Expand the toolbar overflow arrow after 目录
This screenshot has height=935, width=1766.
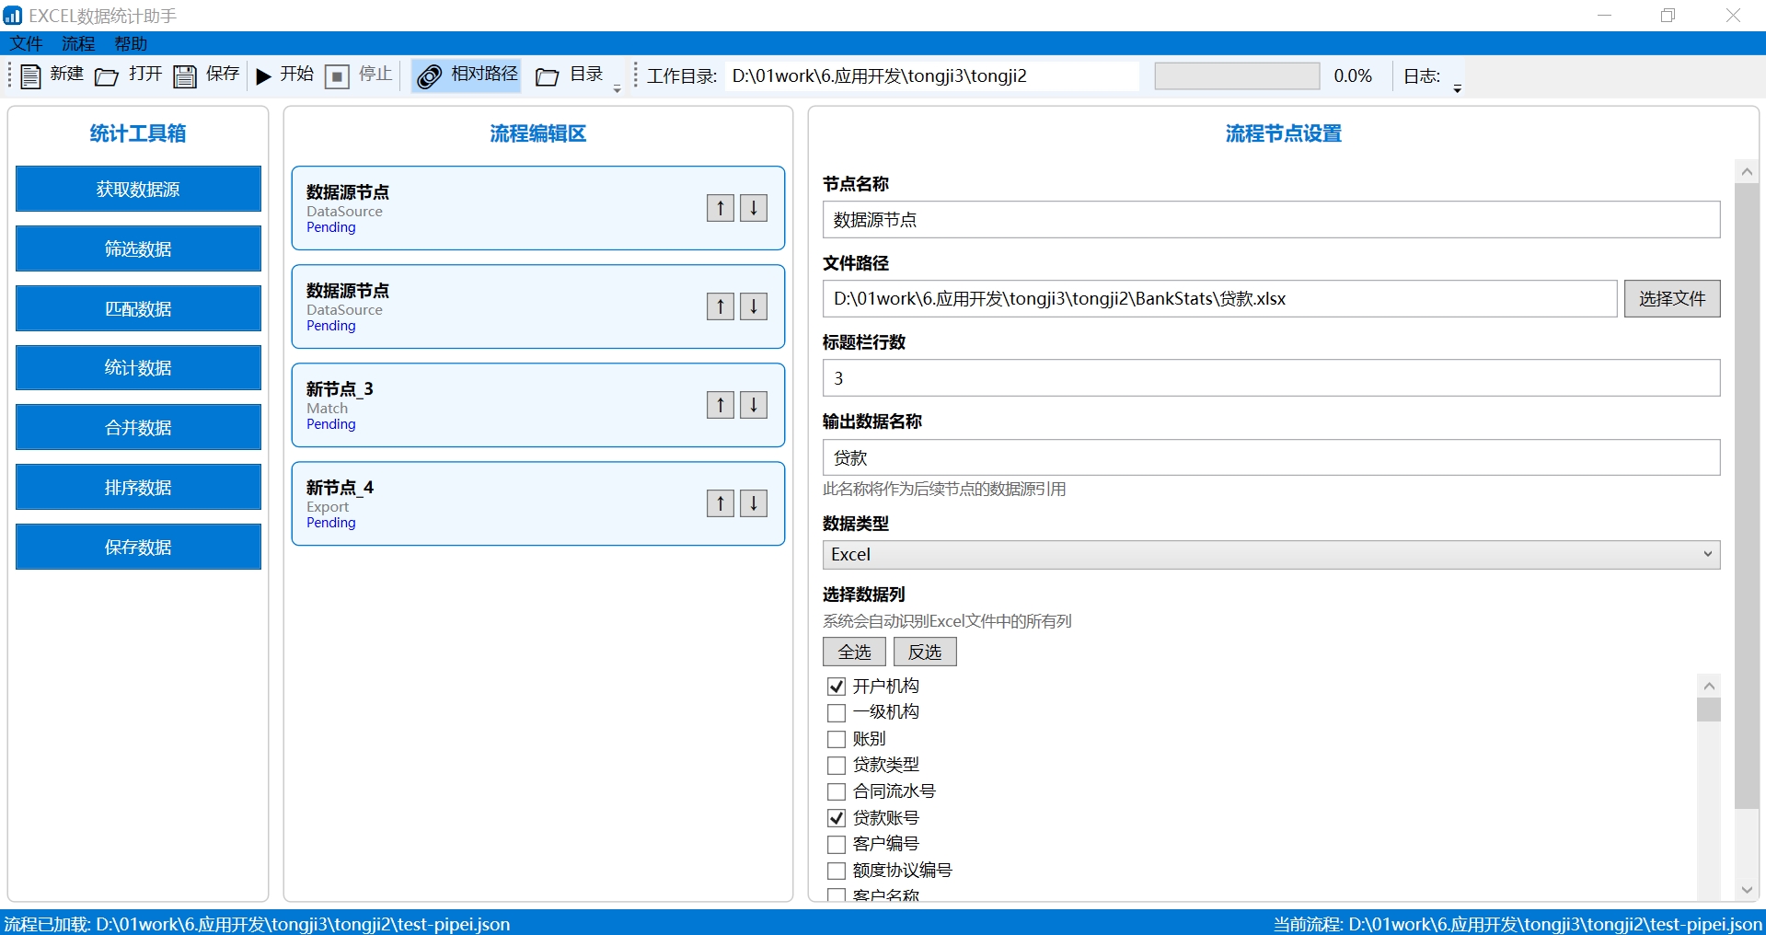point(617,89)
